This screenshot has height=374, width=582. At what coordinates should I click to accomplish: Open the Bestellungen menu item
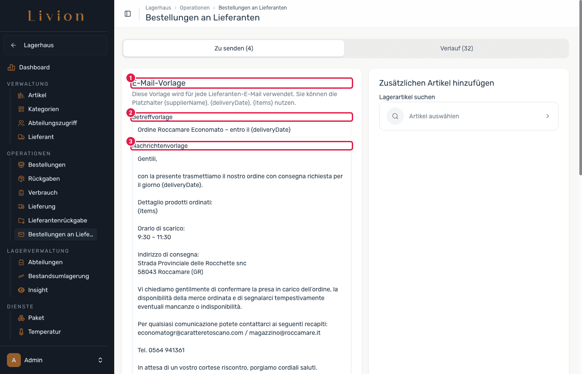coord(47,165)
